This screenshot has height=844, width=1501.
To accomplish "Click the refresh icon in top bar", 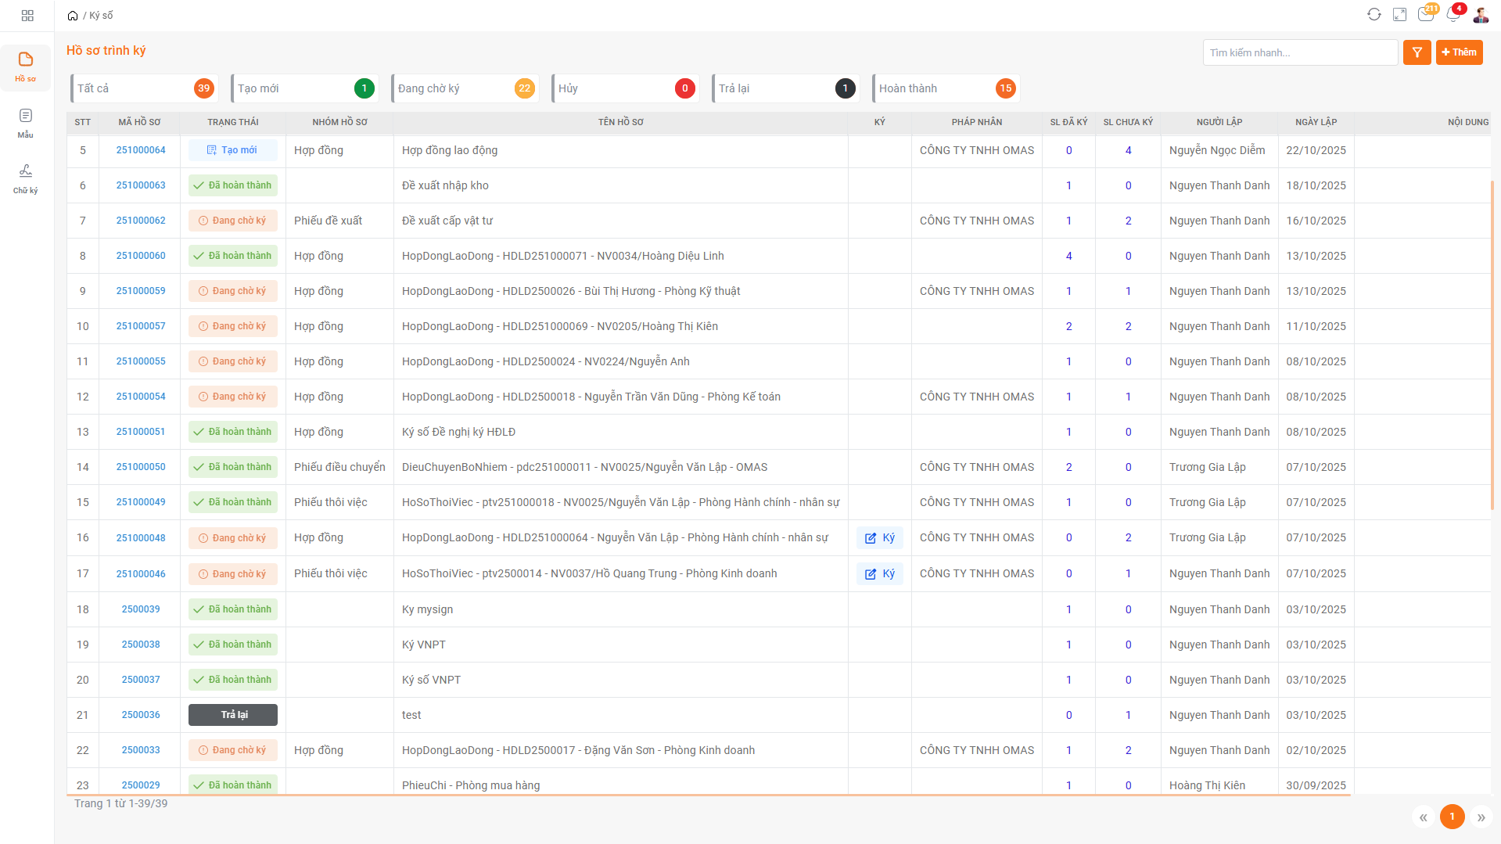I will (1374, 15).
